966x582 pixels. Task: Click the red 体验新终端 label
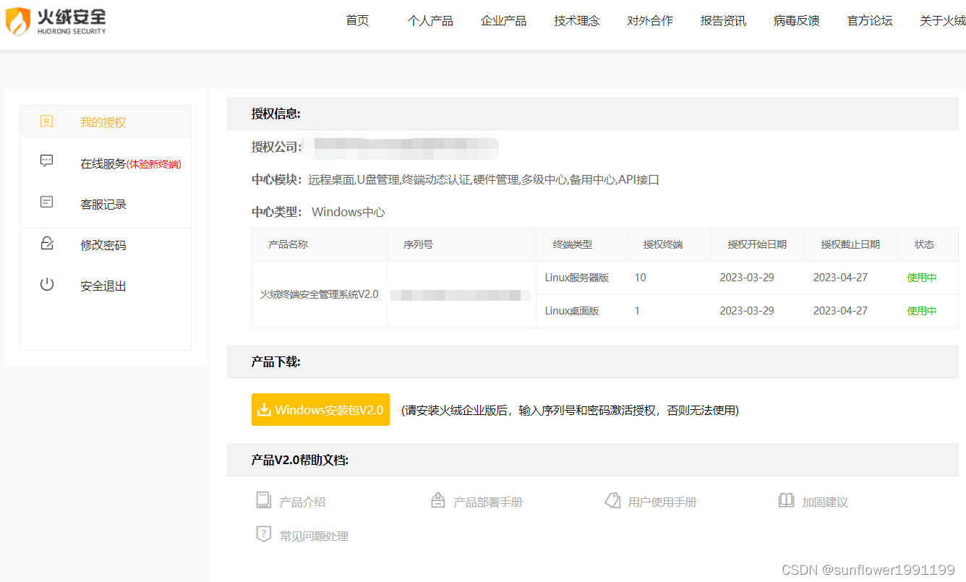click(x=154, y=164)
